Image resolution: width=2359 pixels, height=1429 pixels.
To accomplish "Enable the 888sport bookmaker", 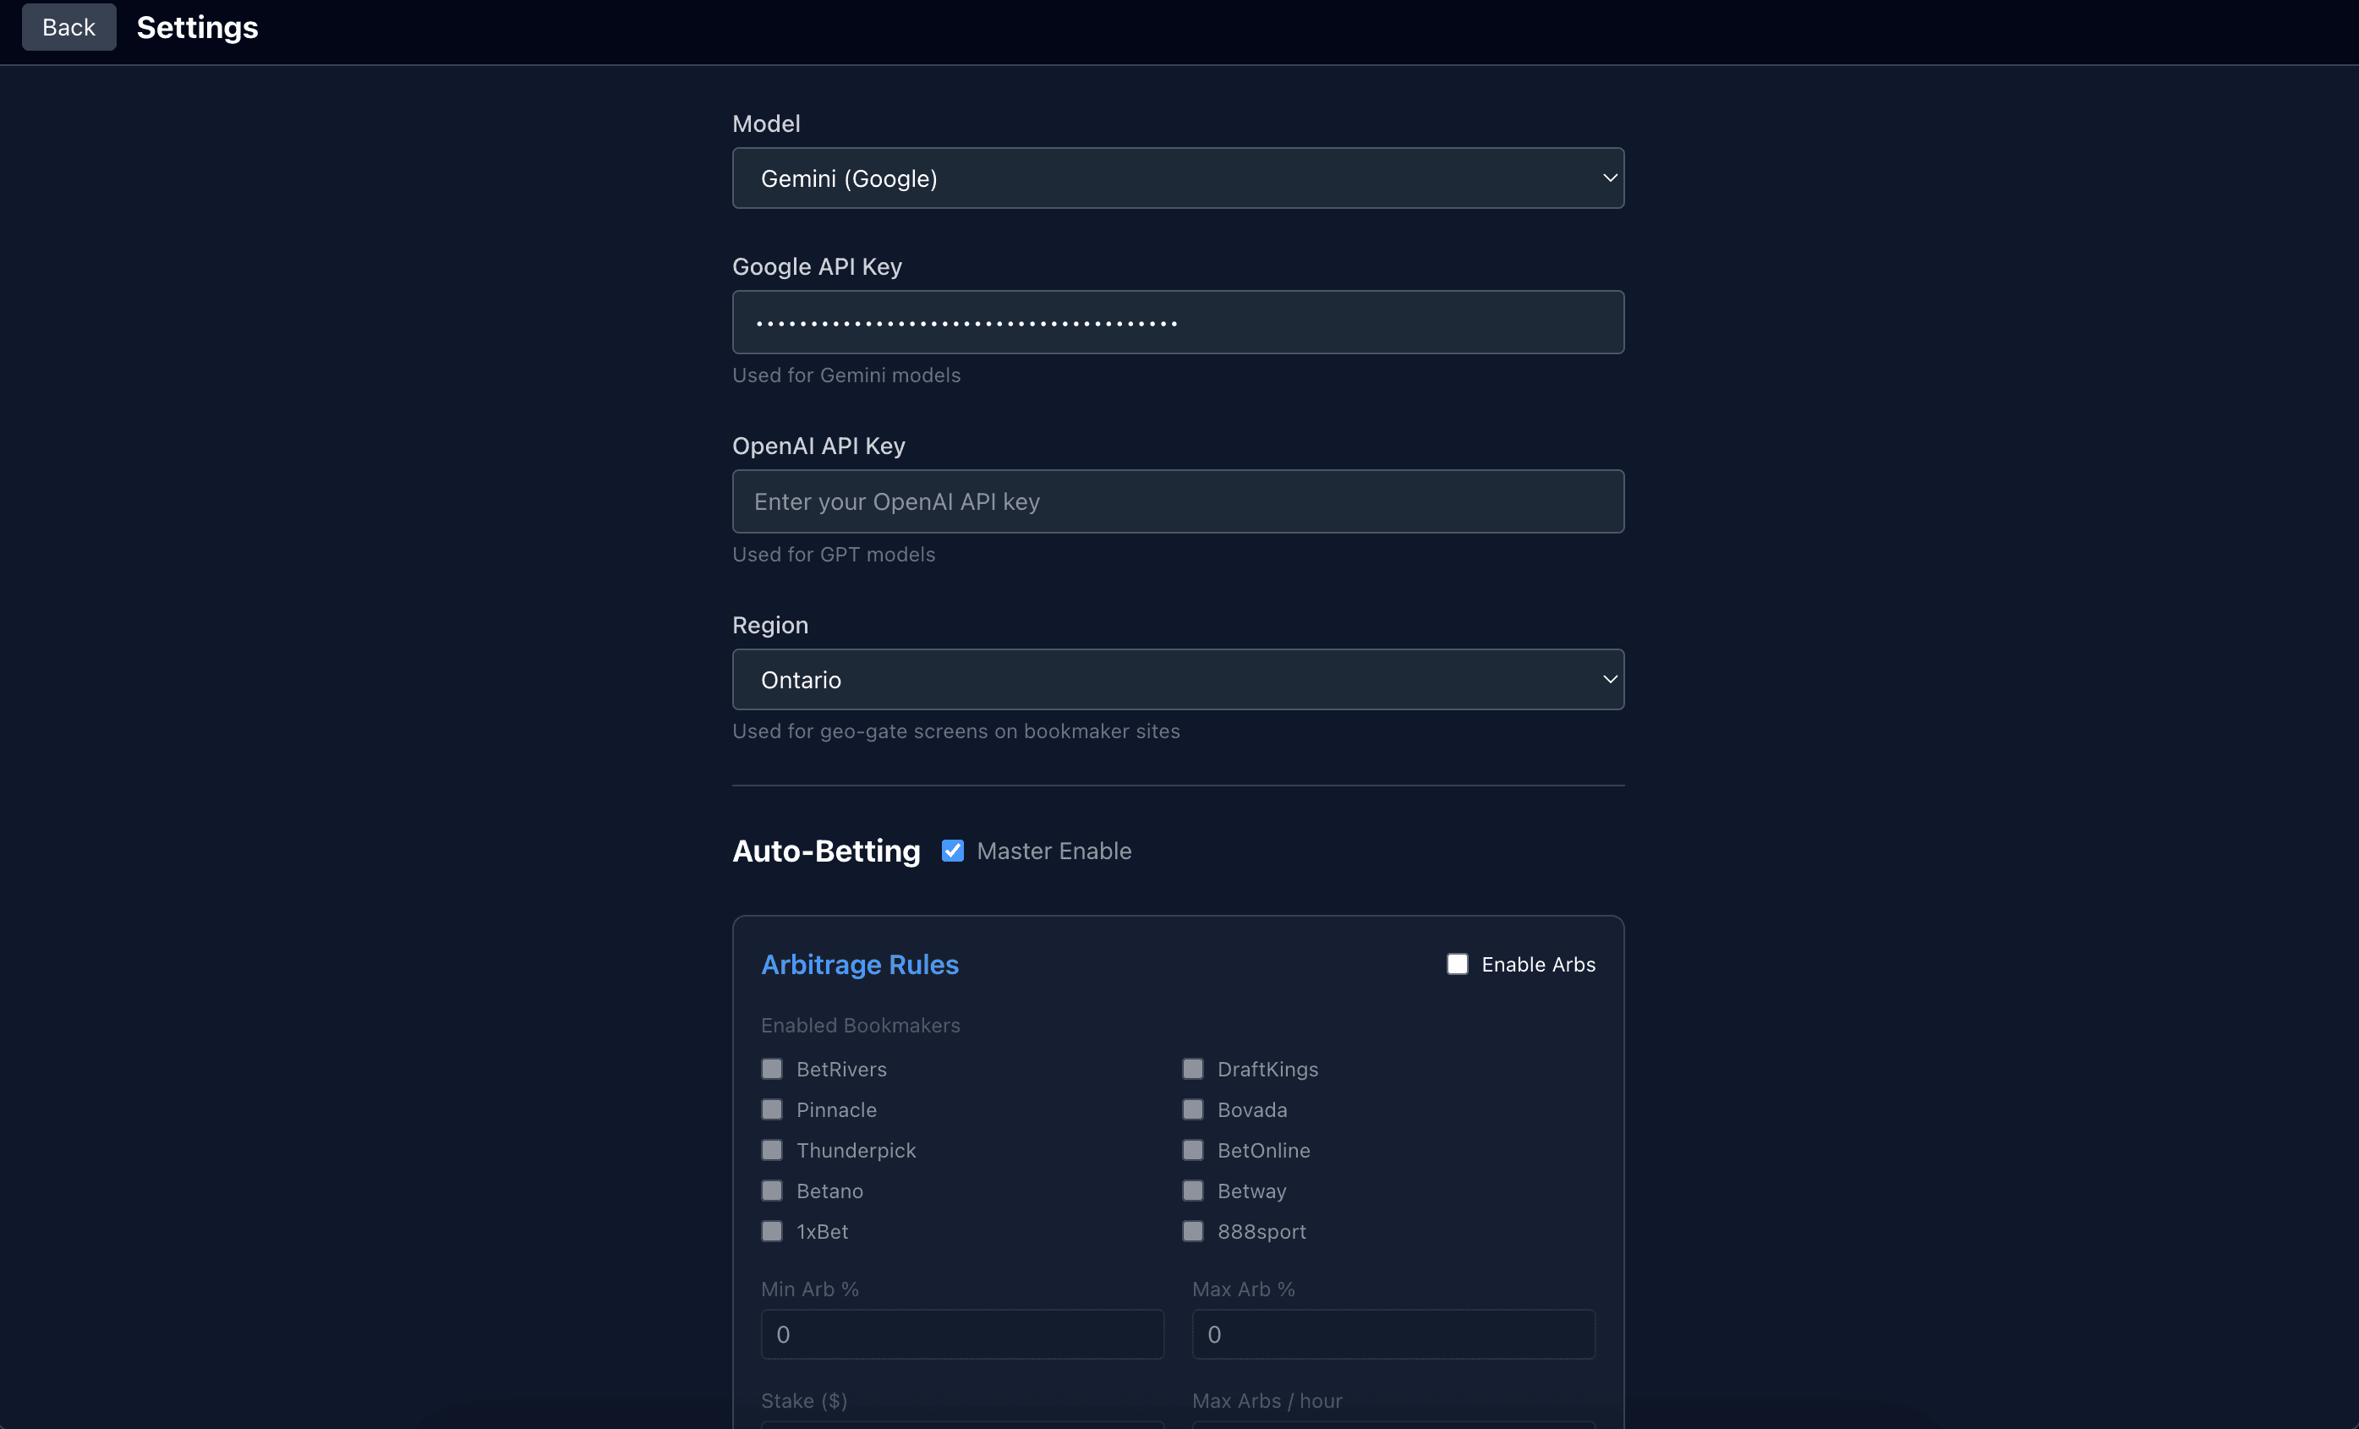I will (x=1193, y=1231).
